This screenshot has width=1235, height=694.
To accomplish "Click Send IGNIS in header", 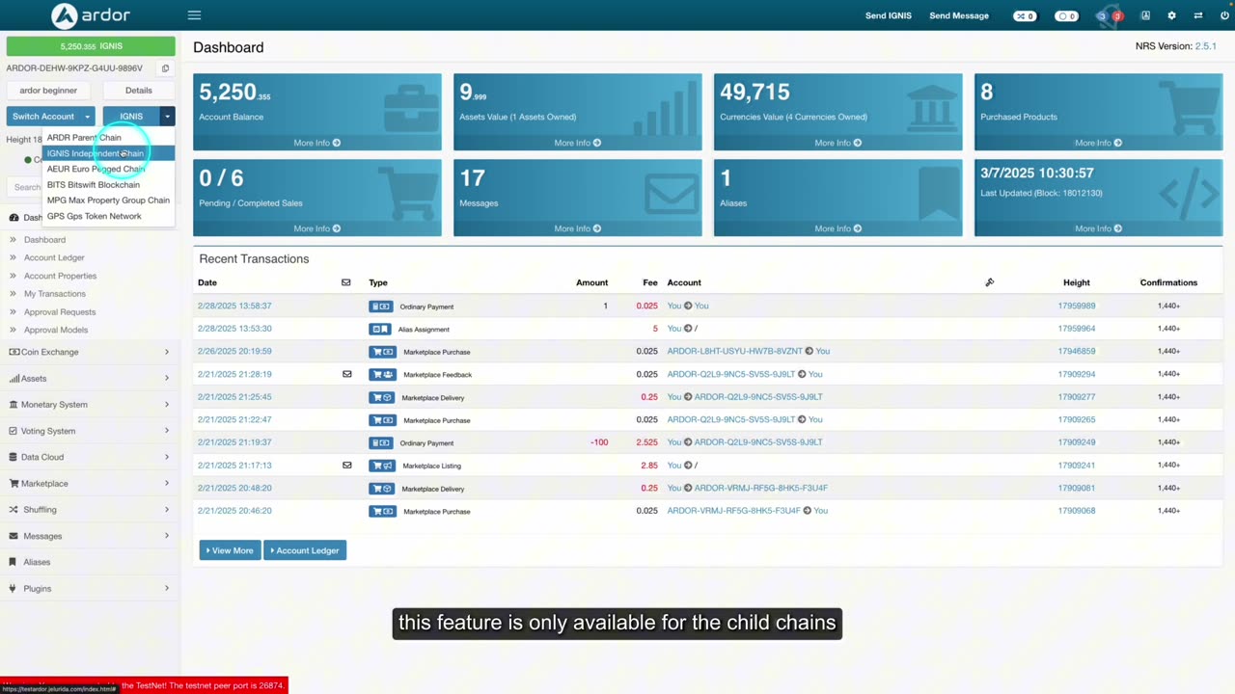I will [x=889, y=15].
